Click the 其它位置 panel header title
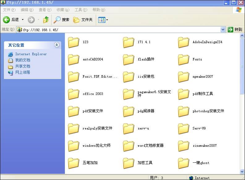 click(x=16, y=45)
